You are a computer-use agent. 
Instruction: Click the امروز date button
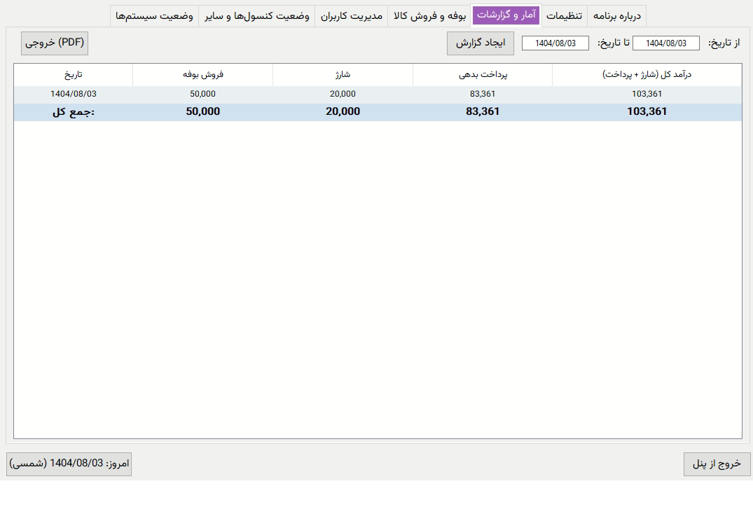tap(69, 464)
